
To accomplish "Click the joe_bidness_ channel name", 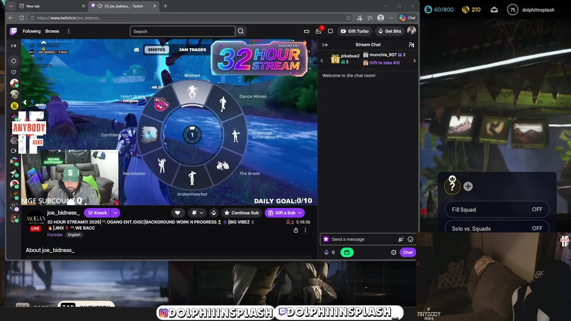I will click(63, 213).
